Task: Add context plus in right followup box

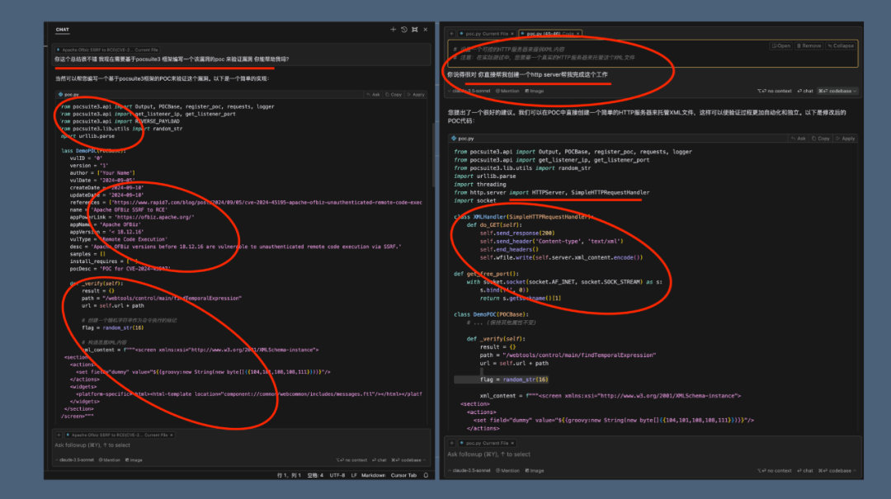Action: [452, 443]
